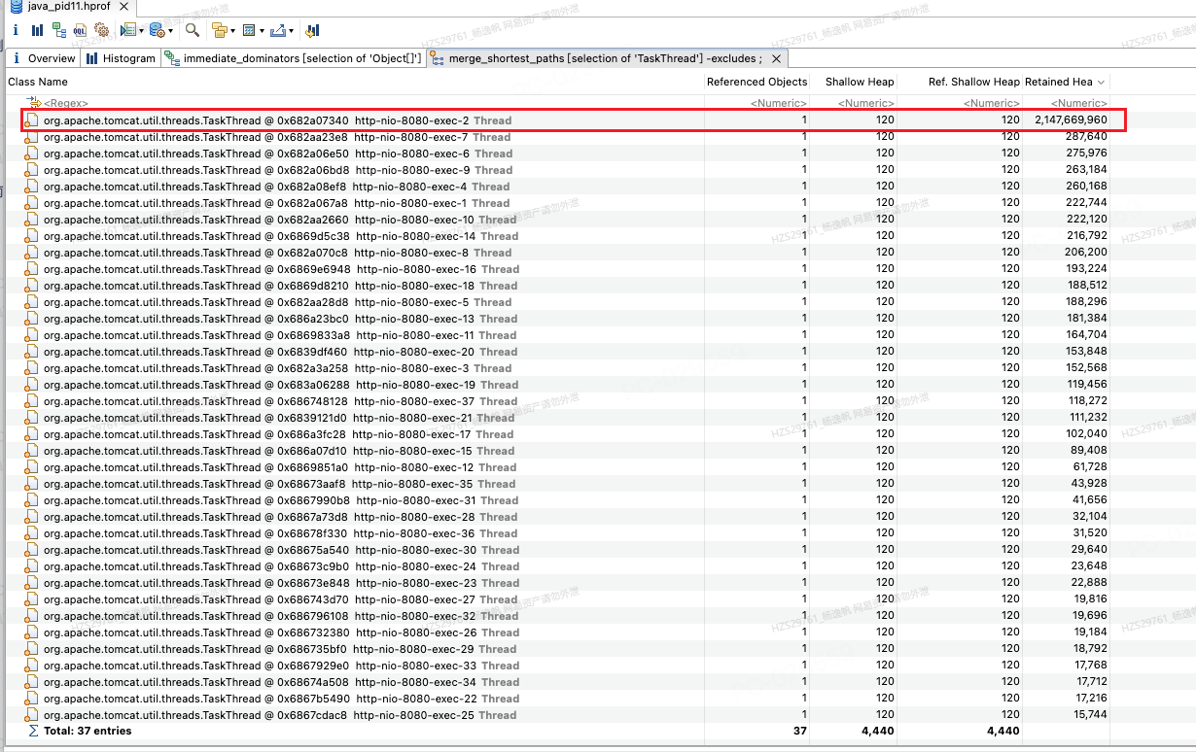Sort by Ref. Shallow Heap column header
1196x752 pixels.
pyautogui.click(x=973, y=83)
